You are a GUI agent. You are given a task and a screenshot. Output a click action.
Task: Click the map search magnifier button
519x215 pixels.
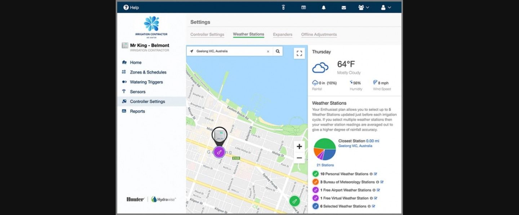pyautogui.click(x=278, y=51)
